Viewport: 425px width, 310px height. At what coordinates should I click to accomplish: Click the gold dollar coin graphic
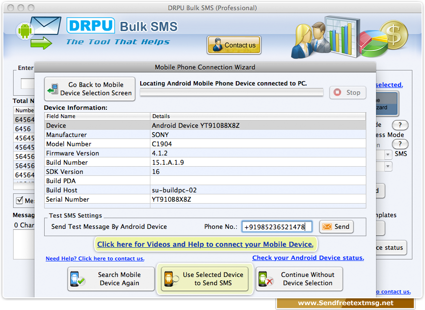pyautogui.click(x=394, y=35)
